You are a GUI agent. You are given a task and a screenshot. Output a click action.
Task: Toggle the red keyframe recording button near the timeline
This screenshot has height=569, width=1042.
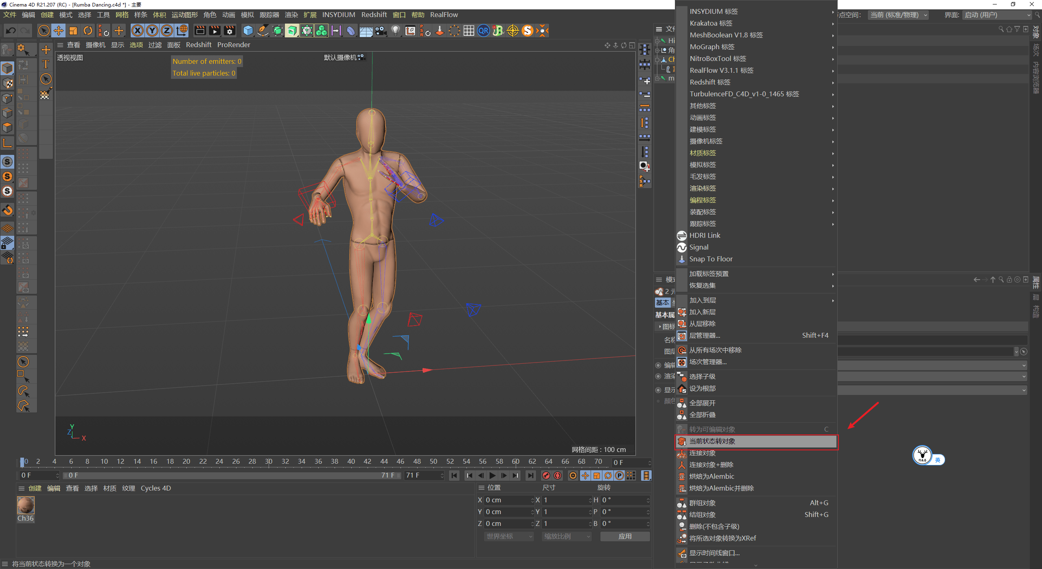(x=547, y=475)
